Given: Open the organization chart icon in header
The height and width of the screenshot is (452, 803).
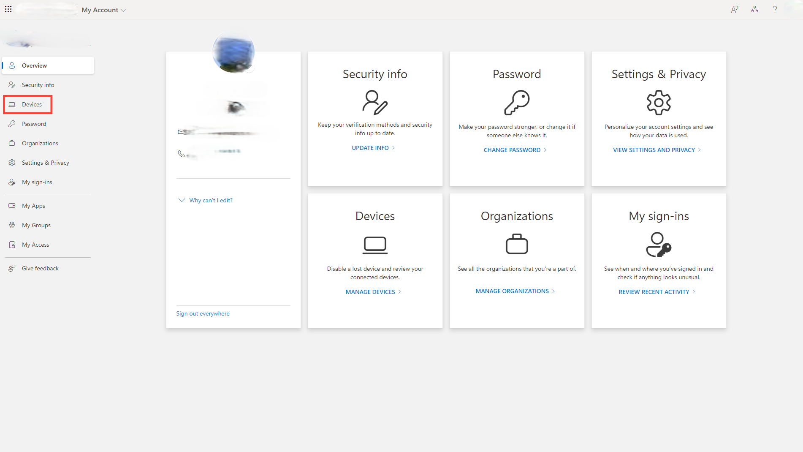Looking at the screenshot, I should click(754, 9).
